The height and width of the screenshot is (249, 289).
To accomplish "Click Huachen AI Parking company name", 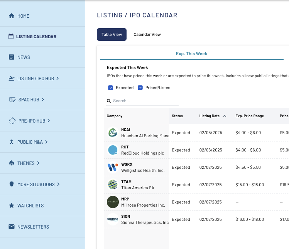I will click(145, 136).
